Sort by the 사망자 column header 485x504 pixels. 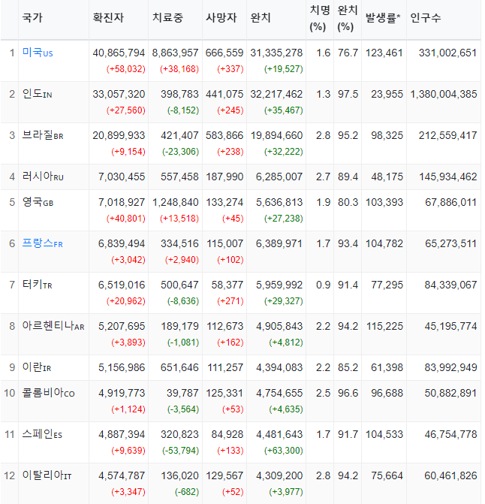pos(221,18)
